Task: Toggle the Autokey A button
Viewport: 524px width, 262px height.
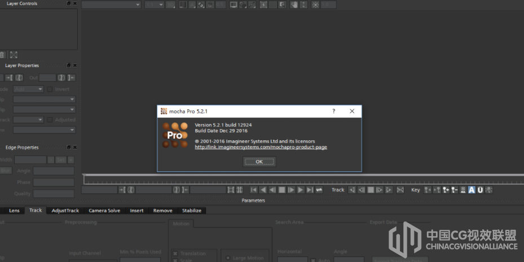Action: (x=472, y=190)
